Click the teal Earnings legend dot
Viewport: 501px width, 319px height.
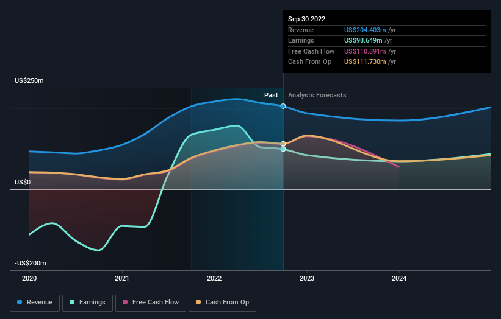[x=72, y=302]
